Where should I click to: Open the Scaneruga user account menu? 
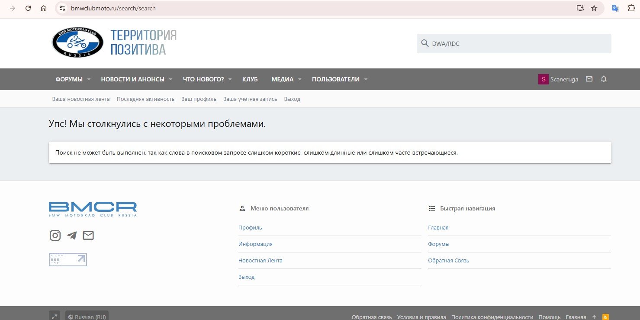[558, 79]
